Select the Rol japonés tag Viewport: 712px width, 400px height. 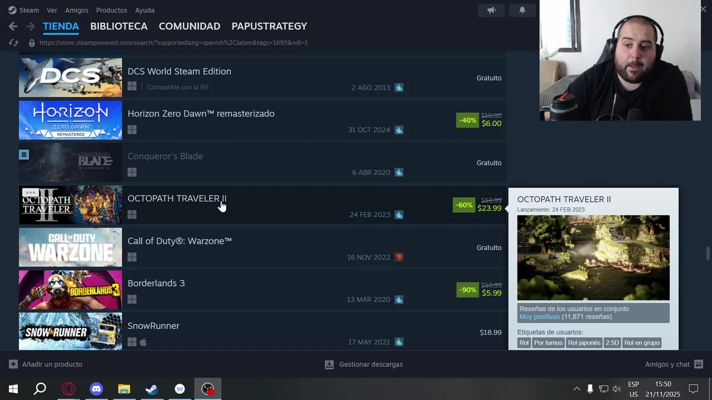tap(584, 343)
